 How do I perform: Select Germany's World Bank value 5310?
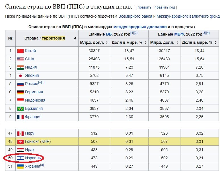94,92
